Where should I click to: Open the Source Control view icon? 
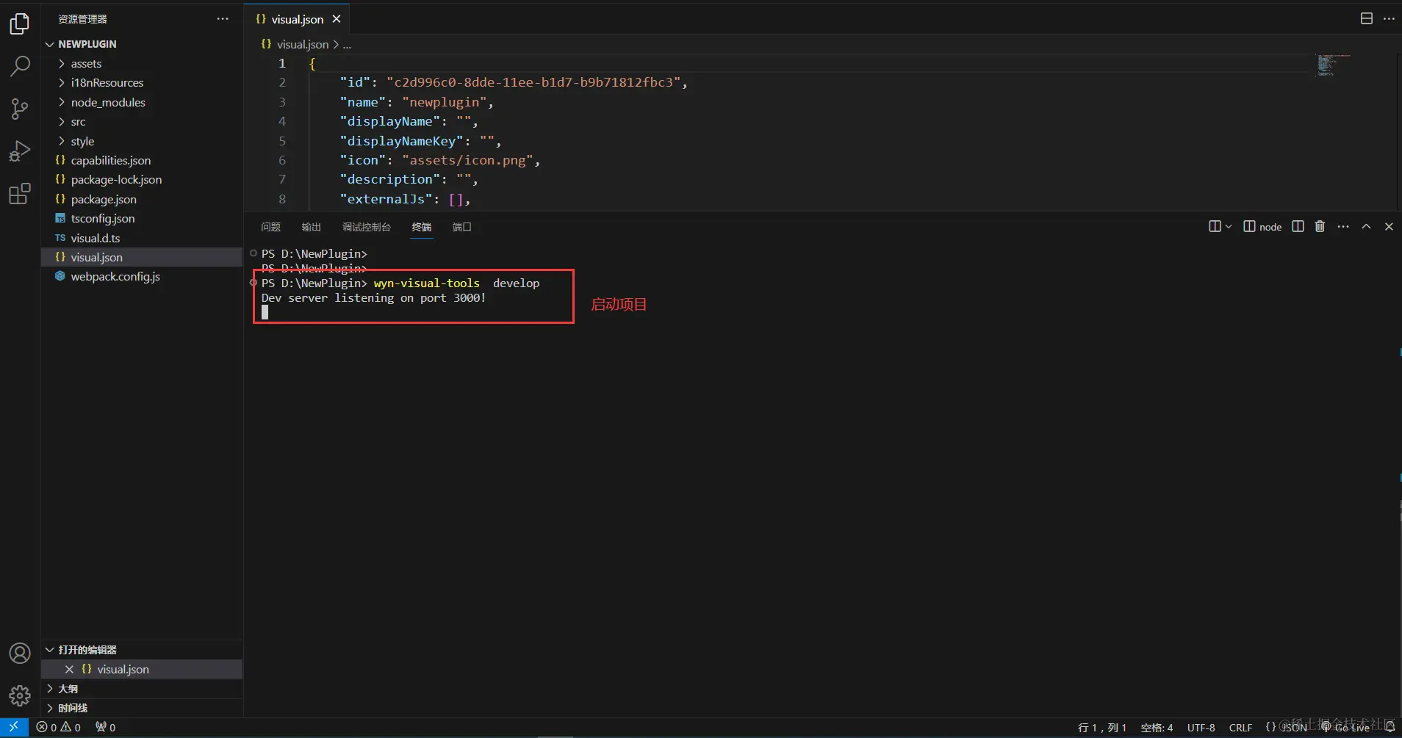click(20, 109)
